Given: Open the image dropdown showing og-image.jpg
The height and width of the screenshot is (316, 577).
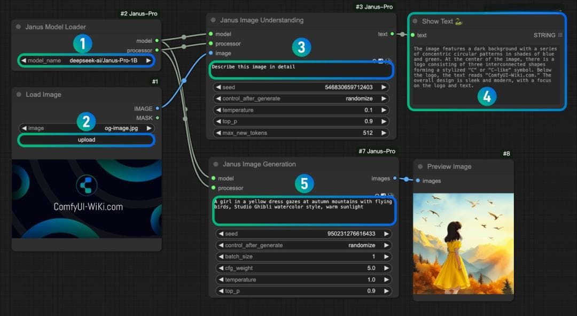Looking at the screenshot, I should click(87, 128).
